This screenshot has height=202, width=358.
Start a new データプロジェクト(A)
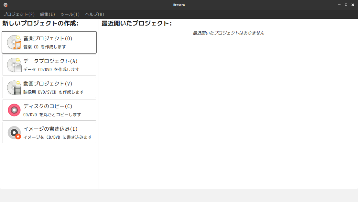(49, 65)
